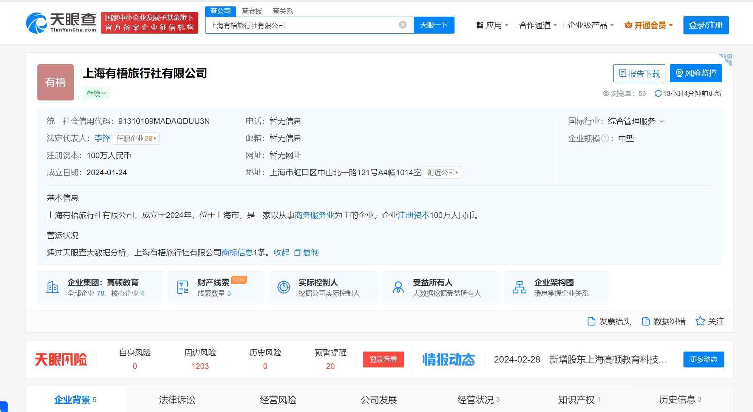The height and width of the screenshot is (412, 753).
Task: Click the crown icon on 开通会员
Action: point(628,25)
